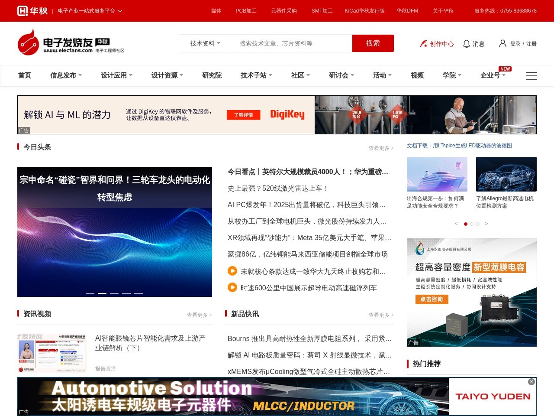The height and width of the screenshot is (416, 554).
Task: Select 首页 in the navigation bar
Action: 24,75
